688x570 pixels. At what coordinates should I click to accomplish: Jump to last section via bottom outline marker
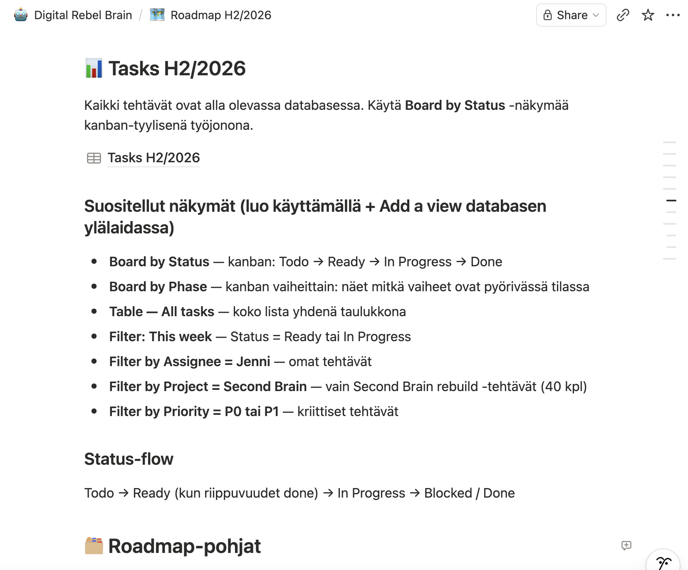[670, 259]
